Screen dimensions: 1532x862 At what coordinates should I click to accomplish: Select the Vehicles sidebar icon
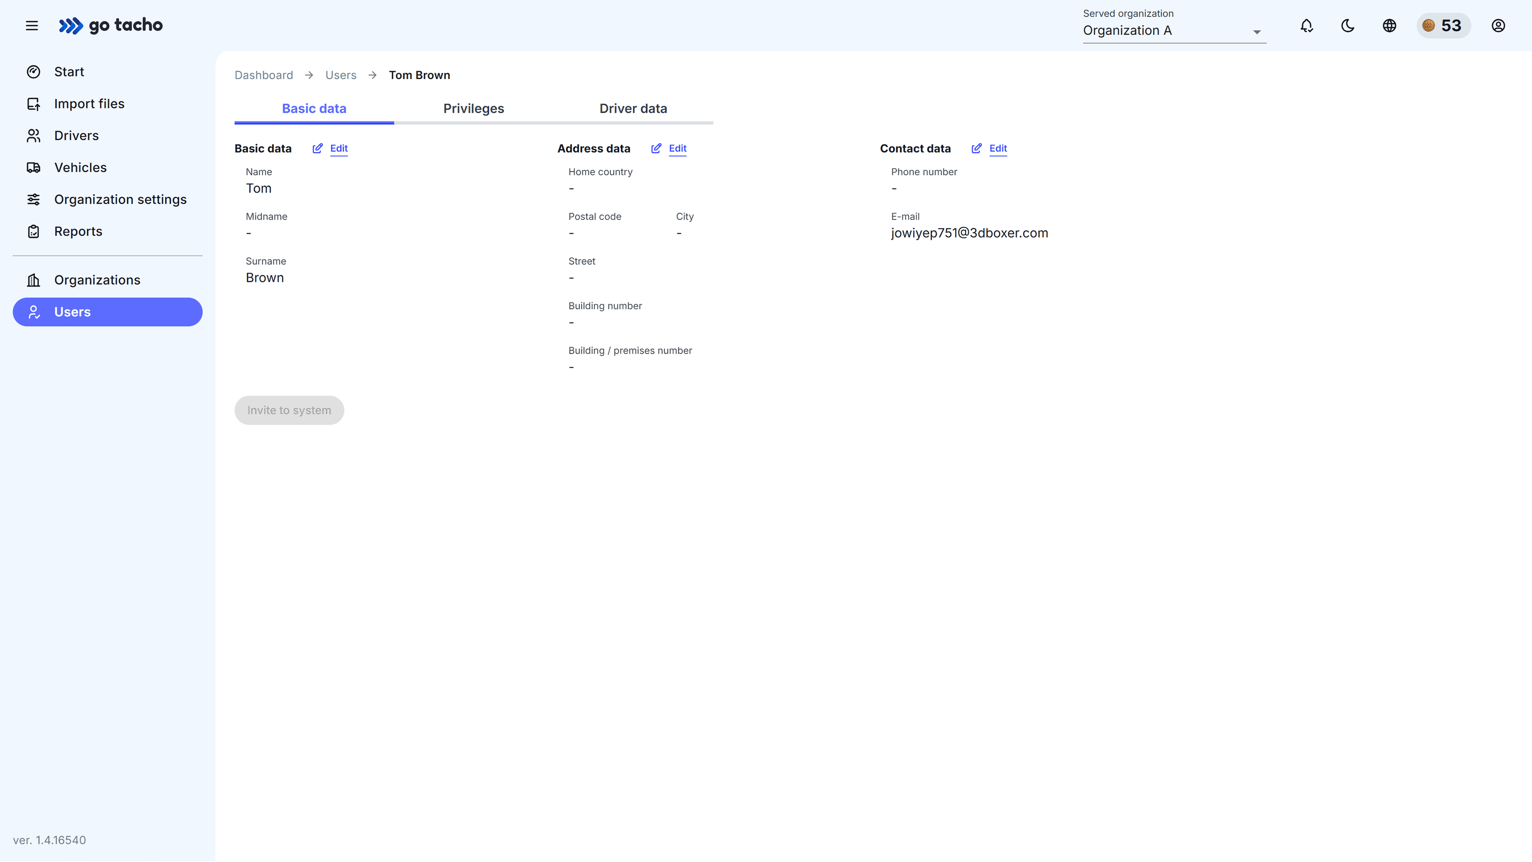click(34, 167)
